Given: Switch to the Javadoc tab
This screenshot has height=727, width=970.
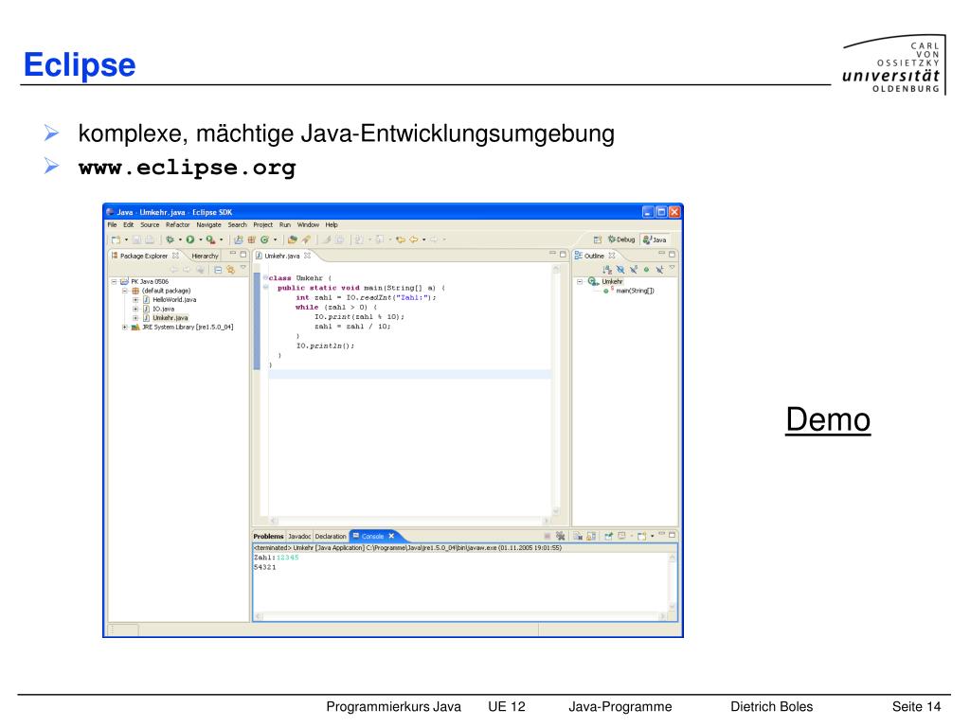Looking at the screenshot, I should (299, 537).
